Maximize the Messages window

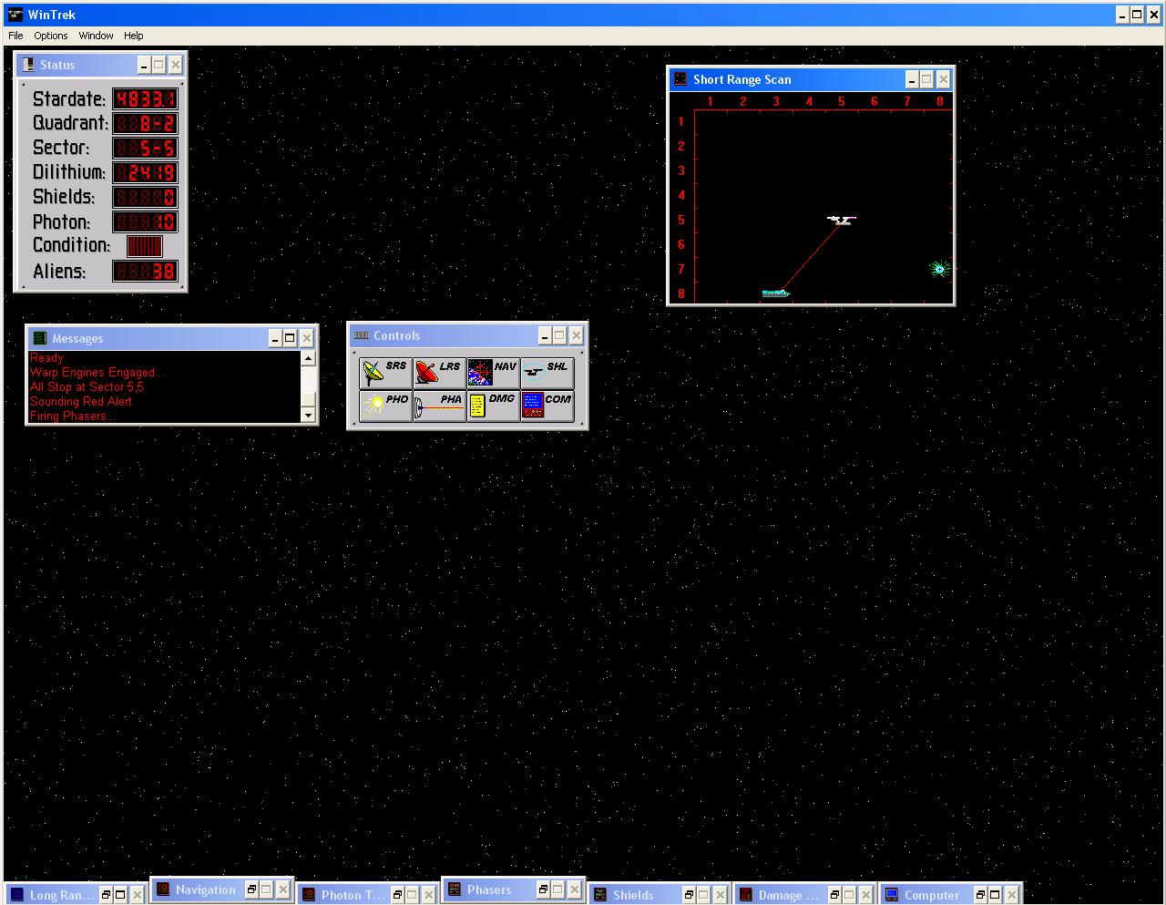pyautogui.click(x=290, y=338)
